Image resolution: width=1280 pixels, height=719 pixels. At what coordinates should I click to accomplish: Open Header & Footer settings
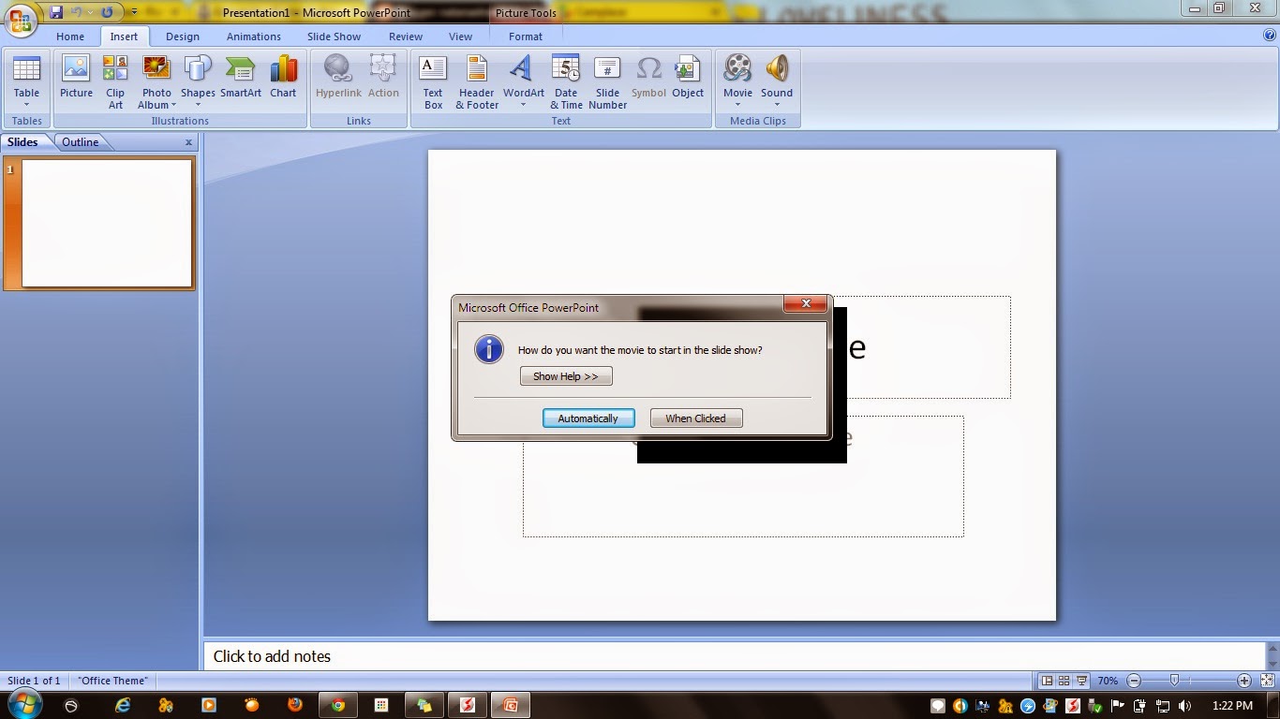[477, 81]
